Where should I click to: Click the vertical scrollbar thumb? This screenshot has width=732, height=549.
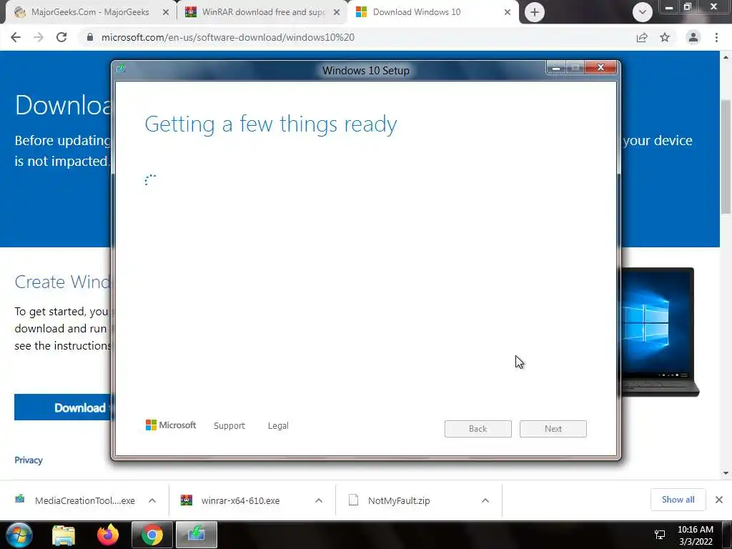pos(726,157)
